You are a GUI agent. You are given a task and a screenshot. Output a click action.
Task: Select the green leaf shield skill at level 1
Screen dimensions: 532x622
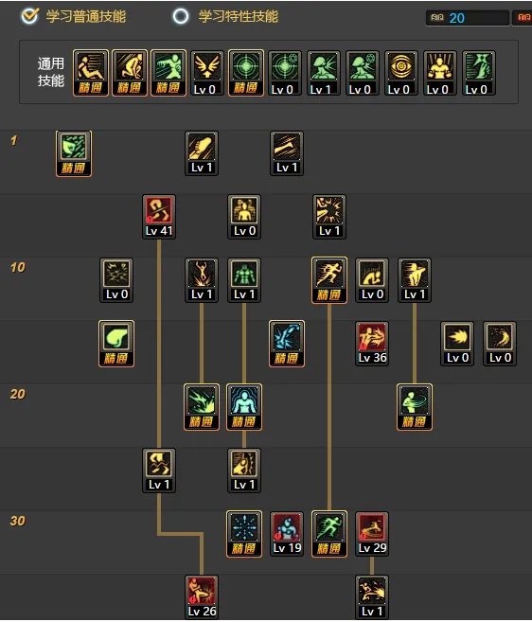pos(74,153)
